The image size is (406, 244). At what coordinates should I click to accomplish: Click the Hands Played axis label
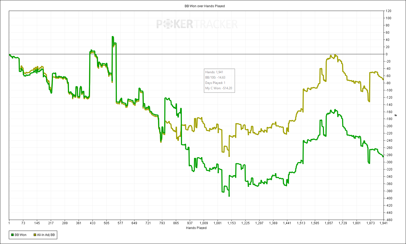(196, 228)
